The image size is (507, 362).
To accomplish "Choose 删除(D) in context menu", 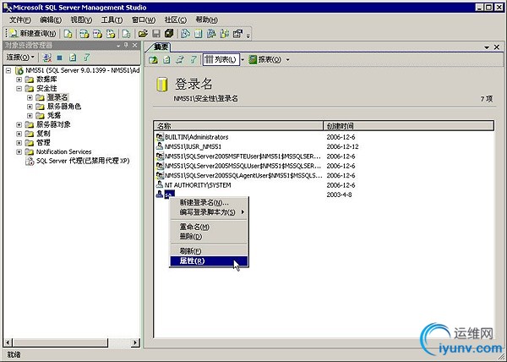I will (x=209, y=237).
